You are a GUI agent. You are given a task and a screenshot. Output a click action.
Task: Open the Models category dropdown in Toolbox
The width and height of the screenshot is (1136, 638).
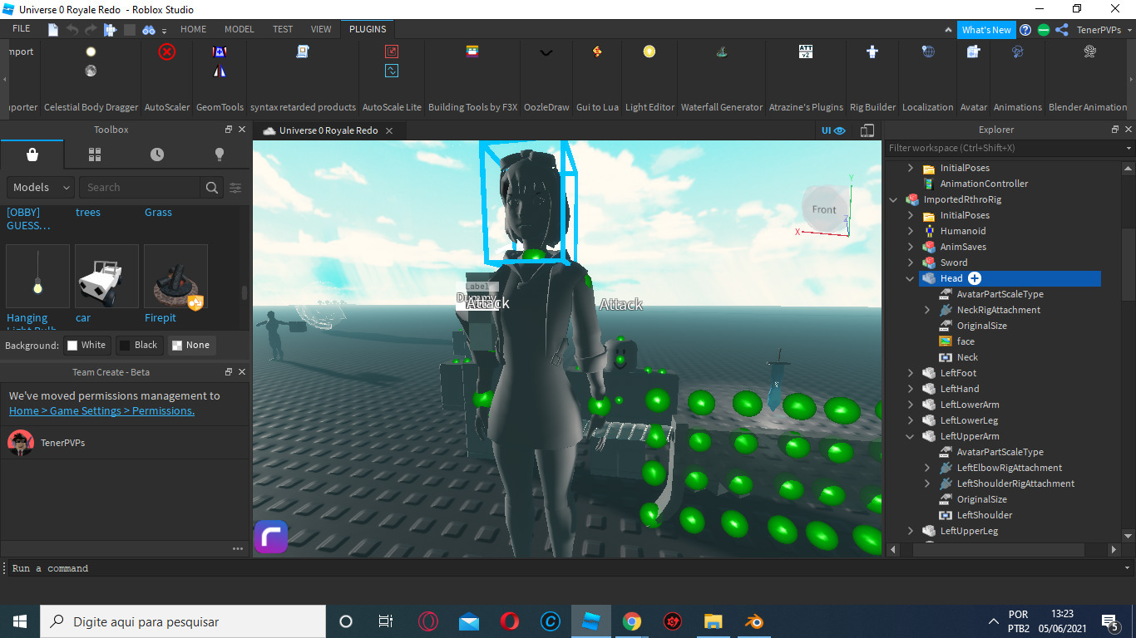click(39, 187)
